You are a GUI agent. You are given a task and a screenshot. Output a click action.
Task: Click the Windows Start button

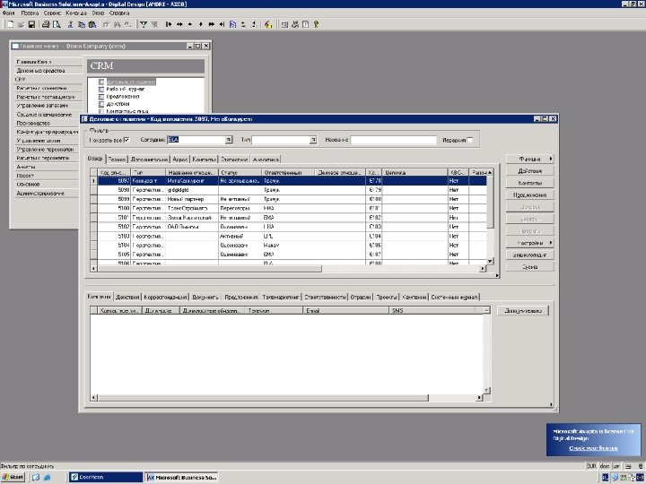[13, 478]
